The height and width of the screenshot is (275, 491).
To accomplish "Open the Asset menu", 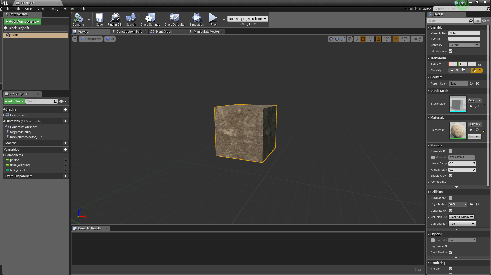I will 29,9.
